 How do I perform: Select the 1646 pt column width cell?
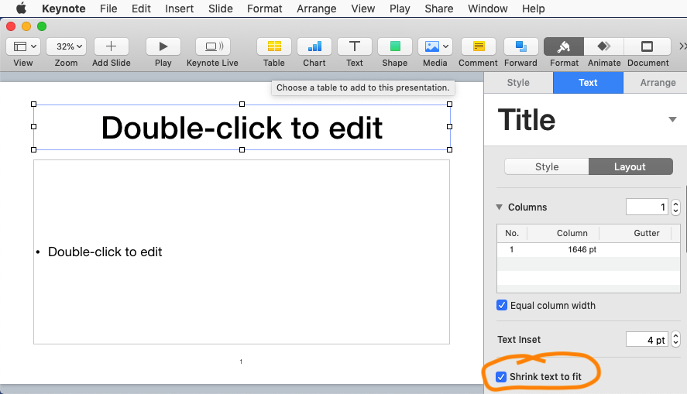[582, 249]
